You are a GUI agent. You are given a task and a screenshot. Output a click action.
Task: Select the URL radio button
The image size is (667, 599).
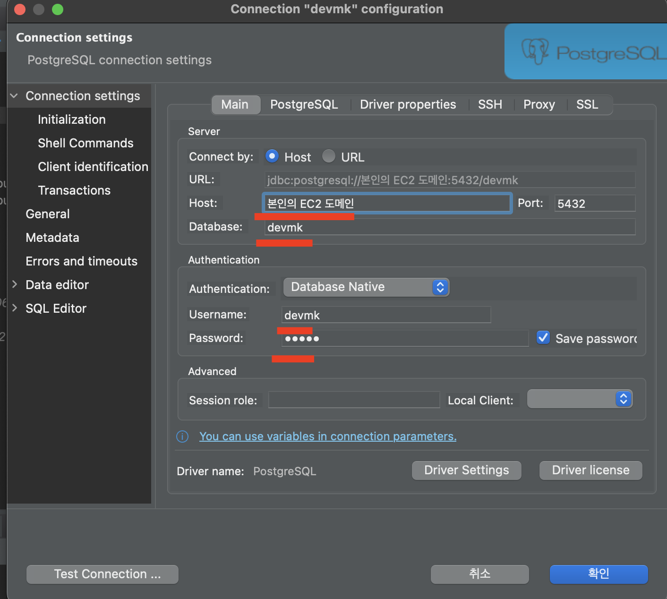pos(329,156)
